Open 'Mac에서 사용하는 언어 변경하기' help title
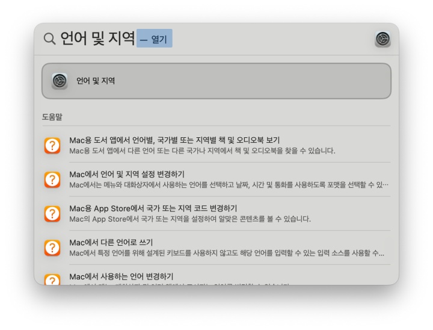This screenshot has height=330, width=433. (121, 276)
